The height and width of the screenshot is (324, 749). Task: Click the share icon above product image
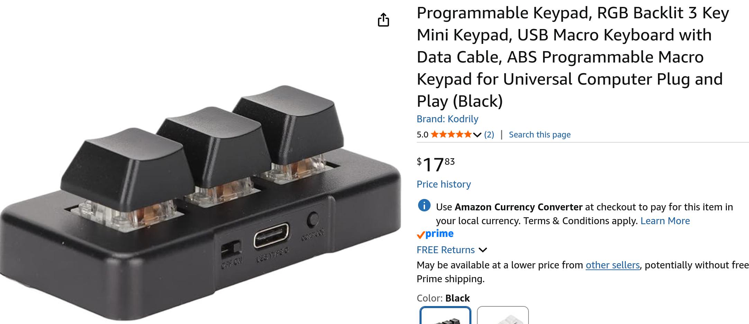click(x=383, y=20)
